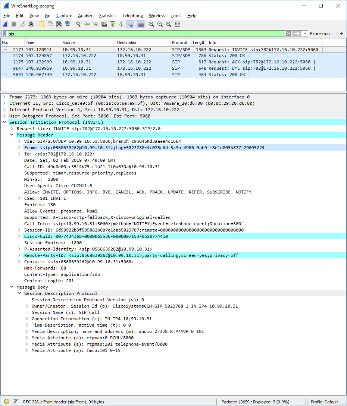Expand the Via header field
This screenshot has height=406, width=347.
click(x=19, y=141)
